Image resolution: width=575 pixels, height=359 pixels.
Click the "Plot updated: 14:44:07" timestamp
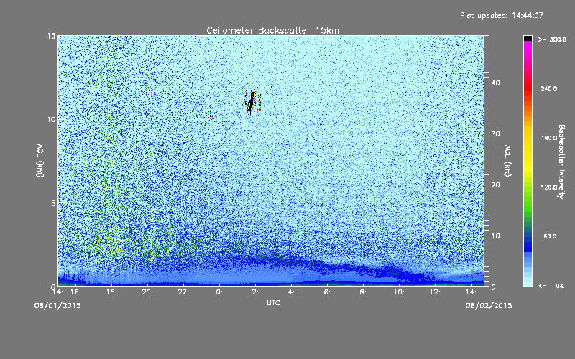coord(502,15)
